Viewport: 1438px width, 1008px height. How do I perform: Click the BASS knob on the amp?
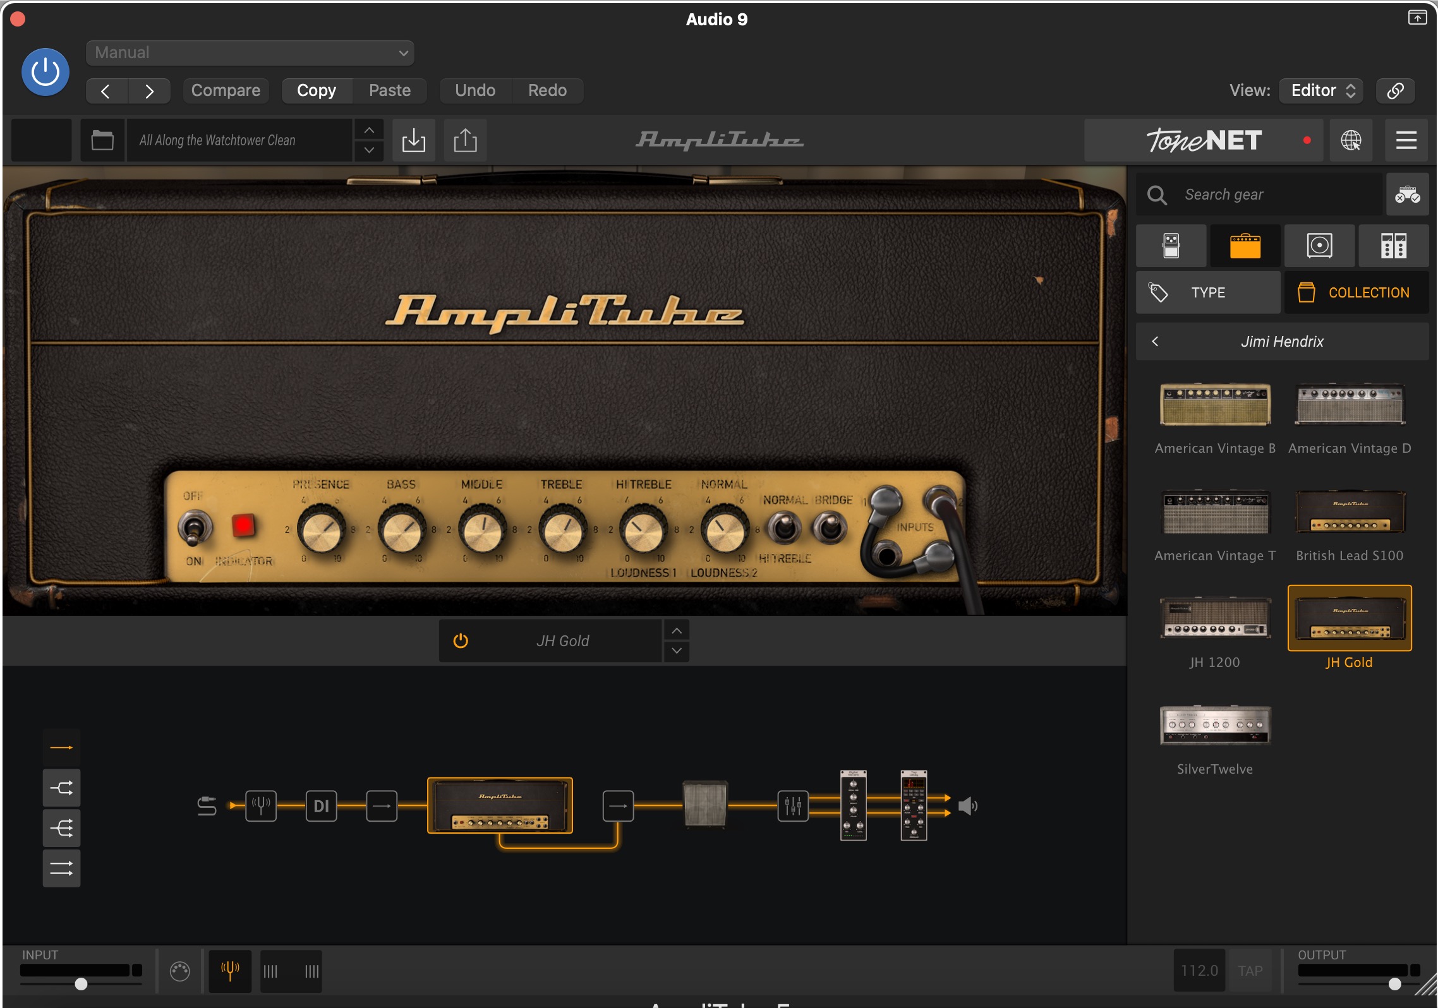pos(401,530)
